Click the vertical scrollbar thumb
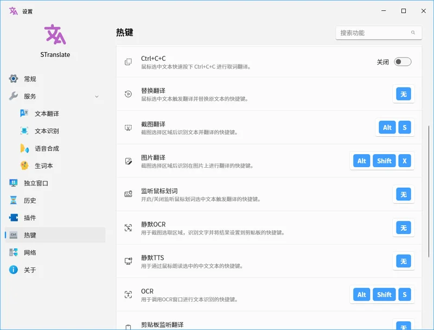The height and width of the screenshot is (330, 434). [429, 192]
